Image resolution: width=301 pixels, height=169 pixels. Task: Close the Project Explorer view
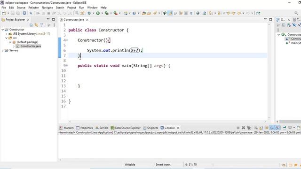click(x=28, y=20)
